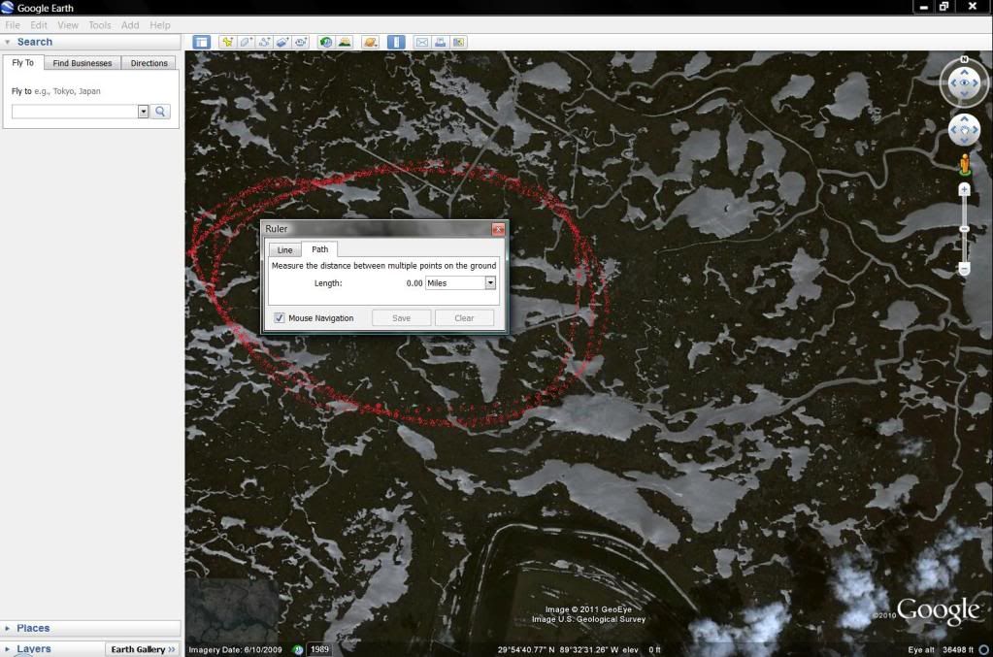This screenshot has width=993, height=657.
Task: Select the Path tab in Ruler
Action: tap(319, 249)
